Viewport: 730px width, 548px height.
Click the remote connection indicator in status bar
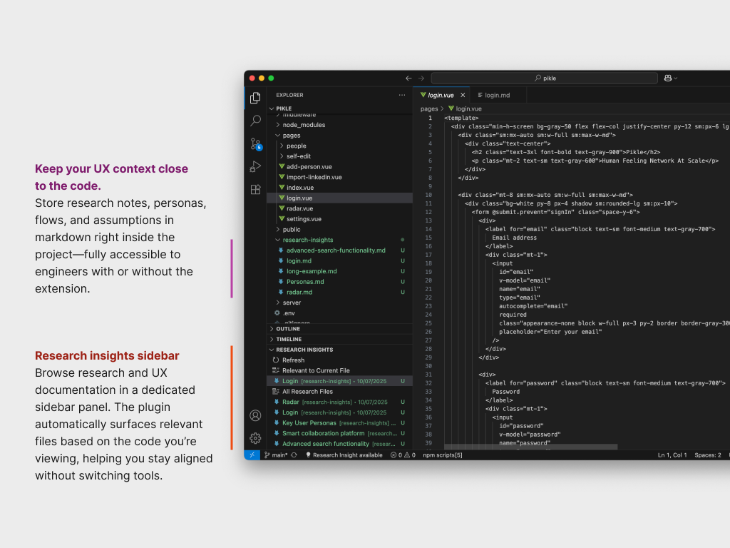(251, 455)
